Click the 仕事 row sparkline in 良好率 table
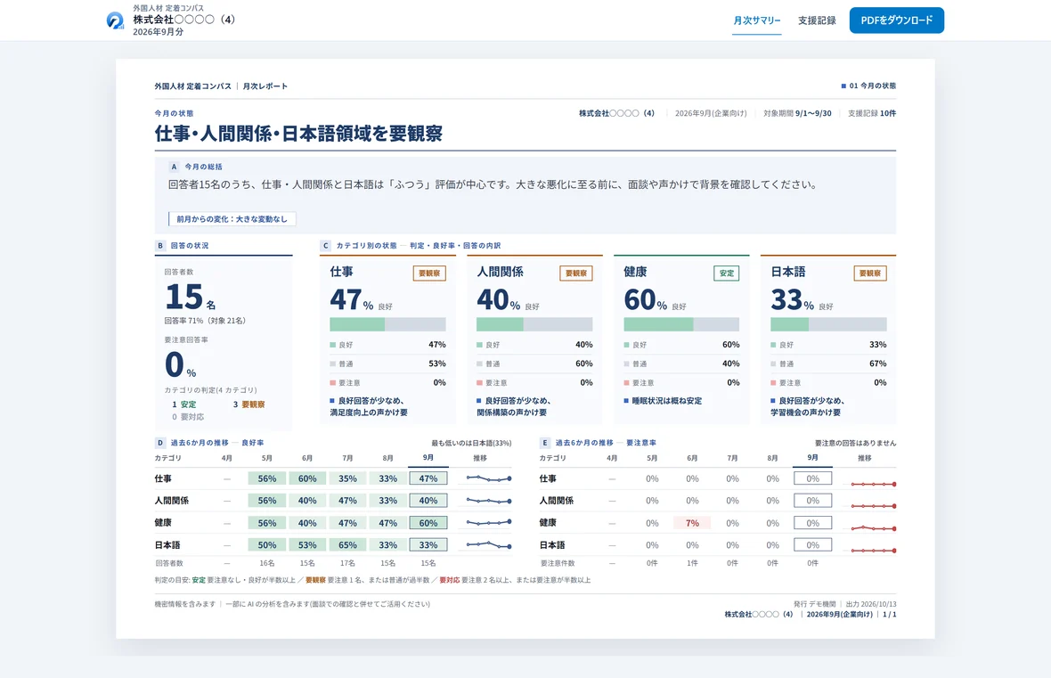The image size is (1051, 678). pos(489,478)
